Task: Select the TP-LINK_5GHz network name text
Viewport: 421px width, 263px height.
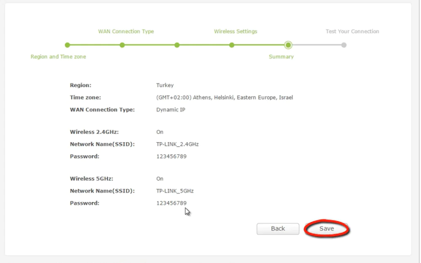Action: tap(174, 191)
